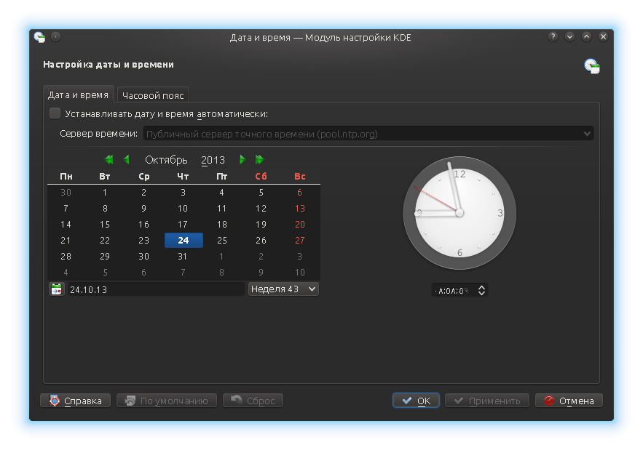Screen dimensions: 643x450
Task: Select October 16 in calendar
Action: coord(144,225)
